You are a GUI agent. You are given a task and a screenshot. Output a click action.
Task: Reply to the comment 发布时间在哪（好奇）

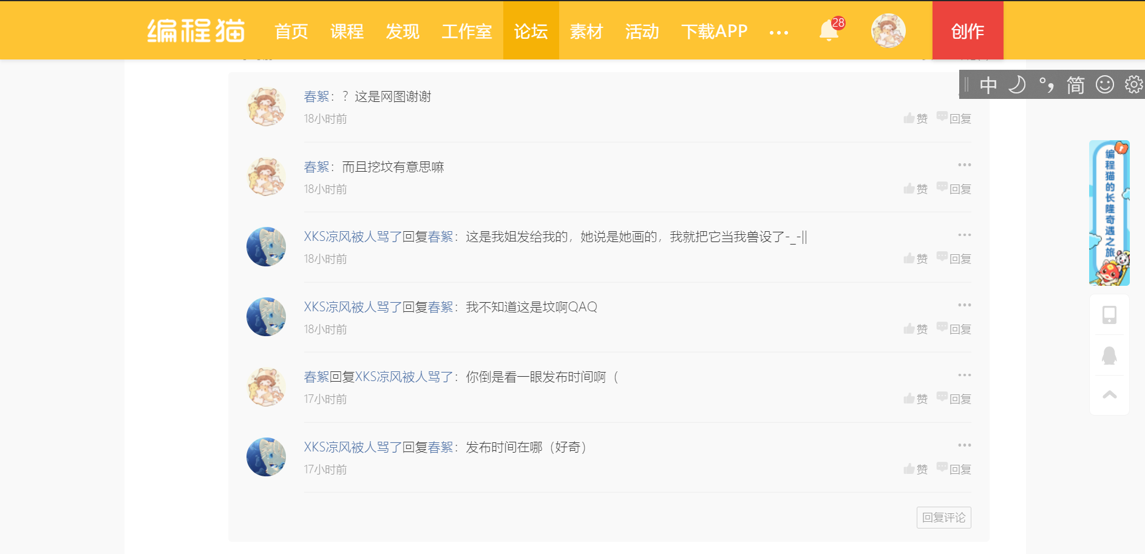pyautogui.click(x=954, y=469)
